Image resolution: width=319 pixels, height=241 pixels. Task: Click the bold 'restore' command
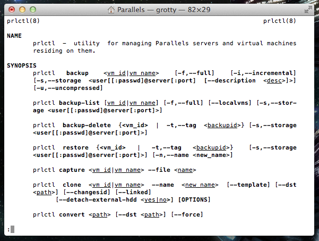(x=75, y=147)
